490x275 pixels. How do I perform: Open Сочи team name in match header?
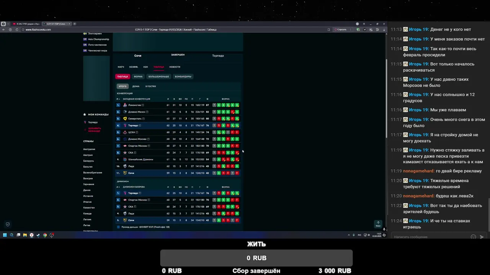pyautogui.click(x=138, y=56)
